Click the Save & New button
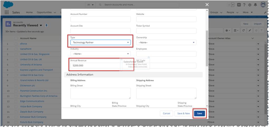Viewport: 270px width, 128px height. [x=184, y=114]
